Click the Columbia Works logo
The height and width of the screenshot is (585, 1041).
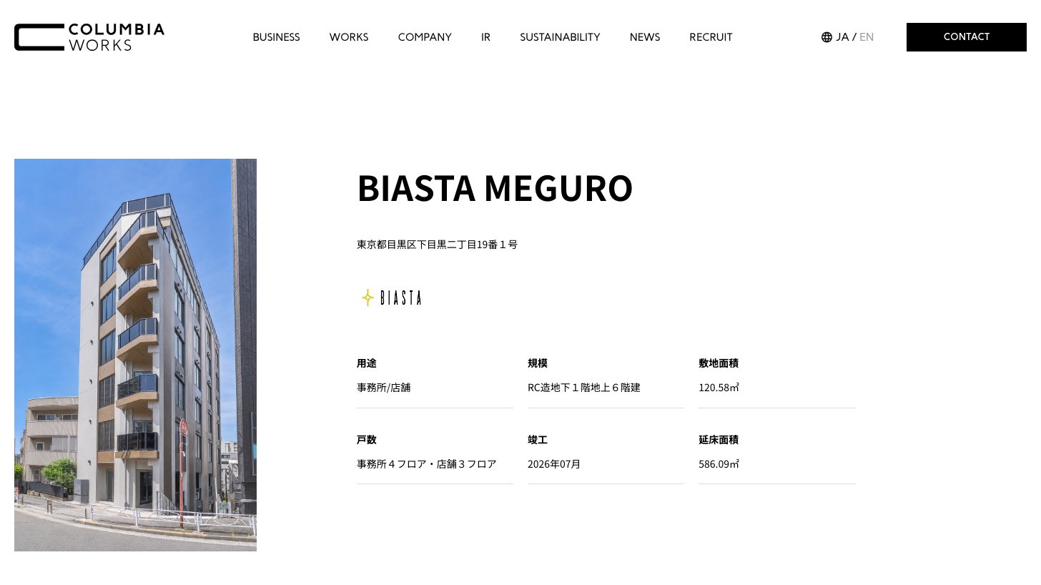pos(89,37)
